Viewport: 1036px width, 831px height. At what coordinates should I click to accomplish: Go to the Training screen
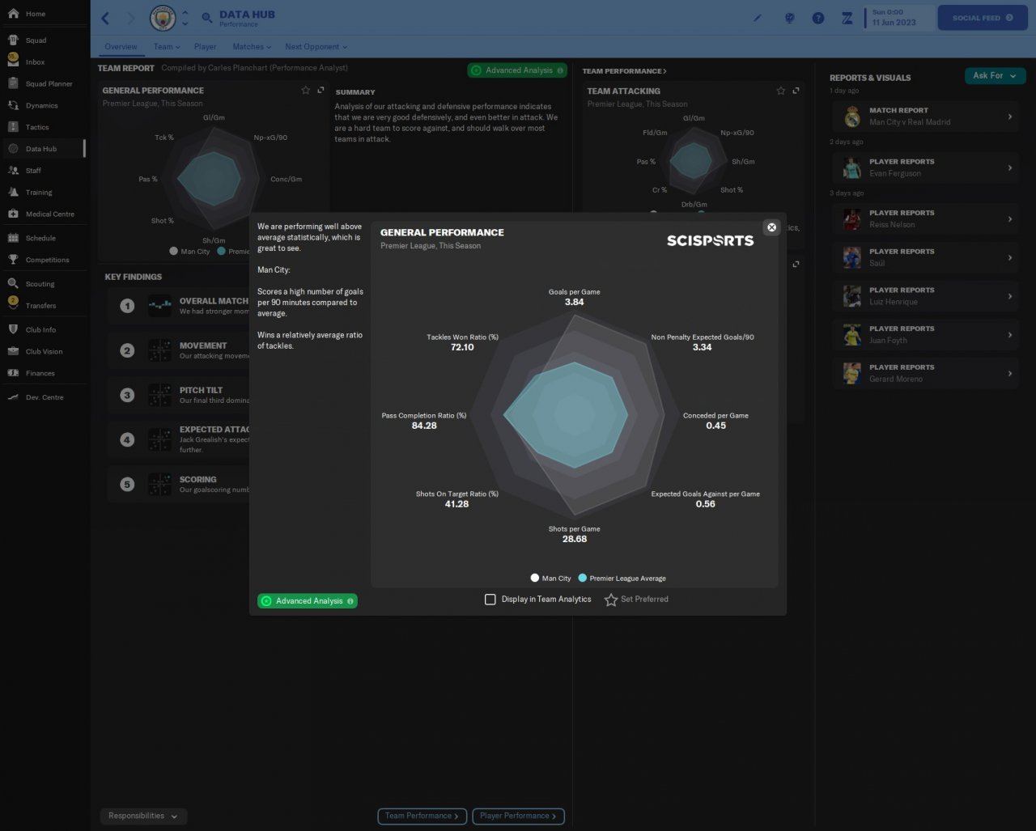[x=39, y=193]
